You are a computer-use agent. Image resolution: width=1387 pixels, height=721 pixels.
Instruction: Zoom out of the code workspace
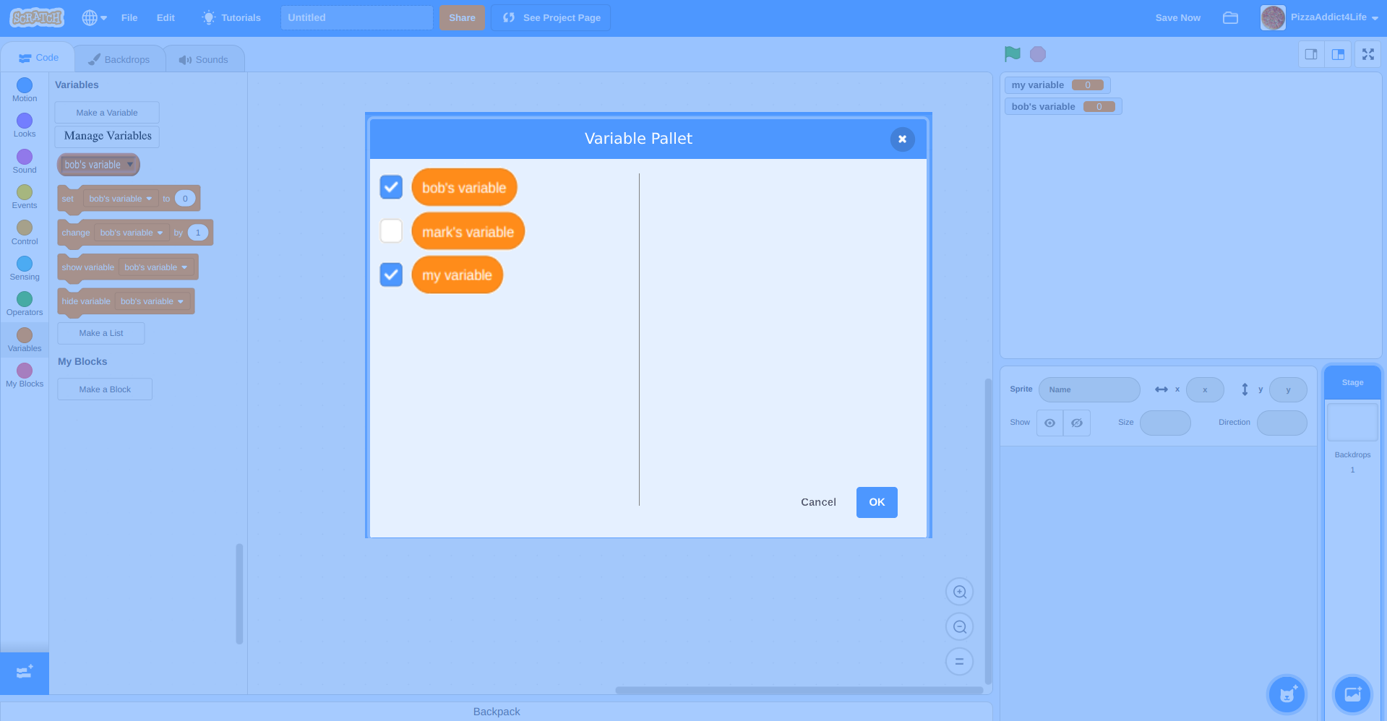(x=959, y=627)
